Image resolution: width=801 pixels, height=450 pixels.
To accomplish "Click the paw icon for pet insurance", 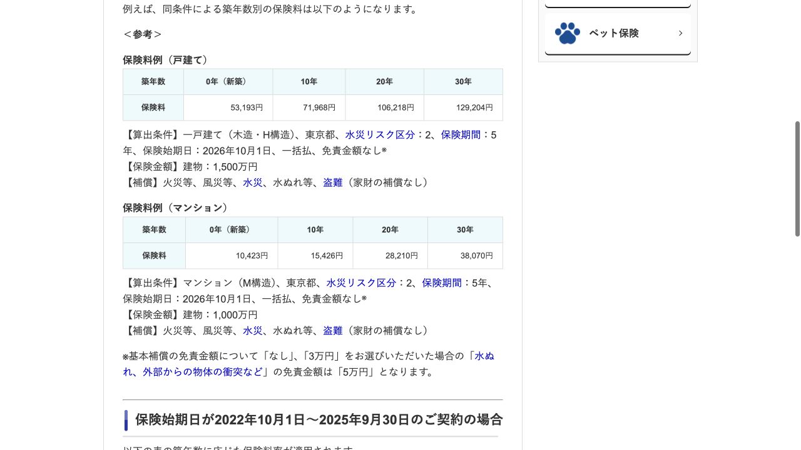I will pyautogui.click(x=568, y=33).
